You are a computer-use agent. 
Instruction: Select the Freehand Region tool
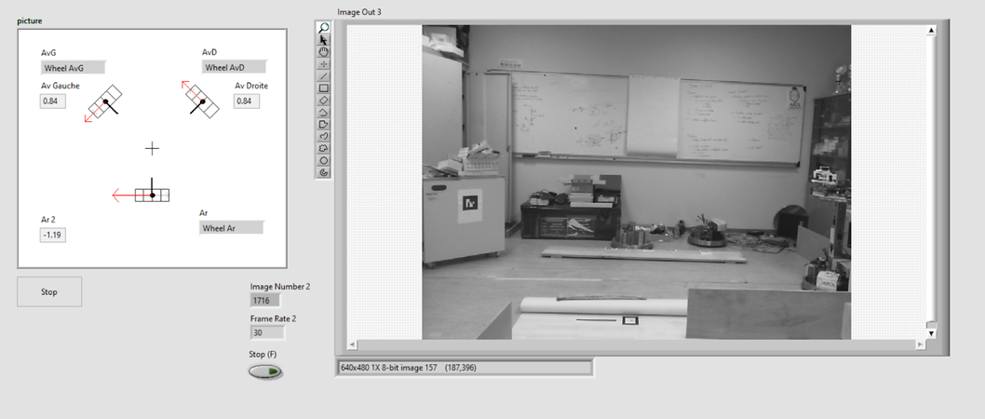click(324, 148)
